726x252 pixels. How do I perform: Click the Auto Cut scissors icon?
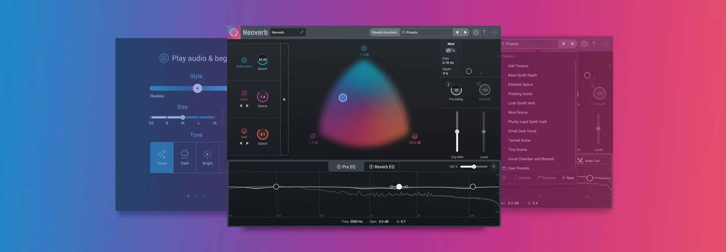[580, 161]
